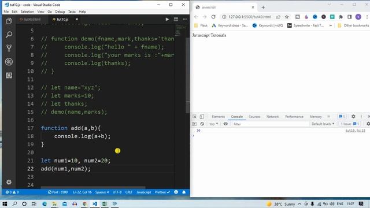Click errors and warnings count in status bar
370x208 pixels.
tap(12, 192)
